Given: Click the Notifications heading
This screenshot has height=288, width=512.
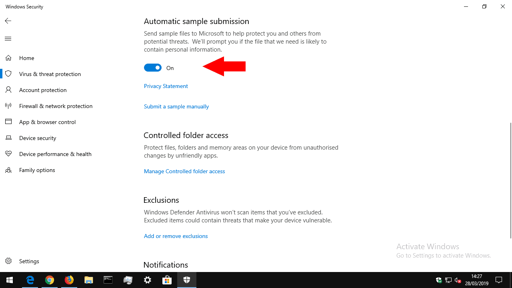Looking at the screenshot, I should pos(166,265).
